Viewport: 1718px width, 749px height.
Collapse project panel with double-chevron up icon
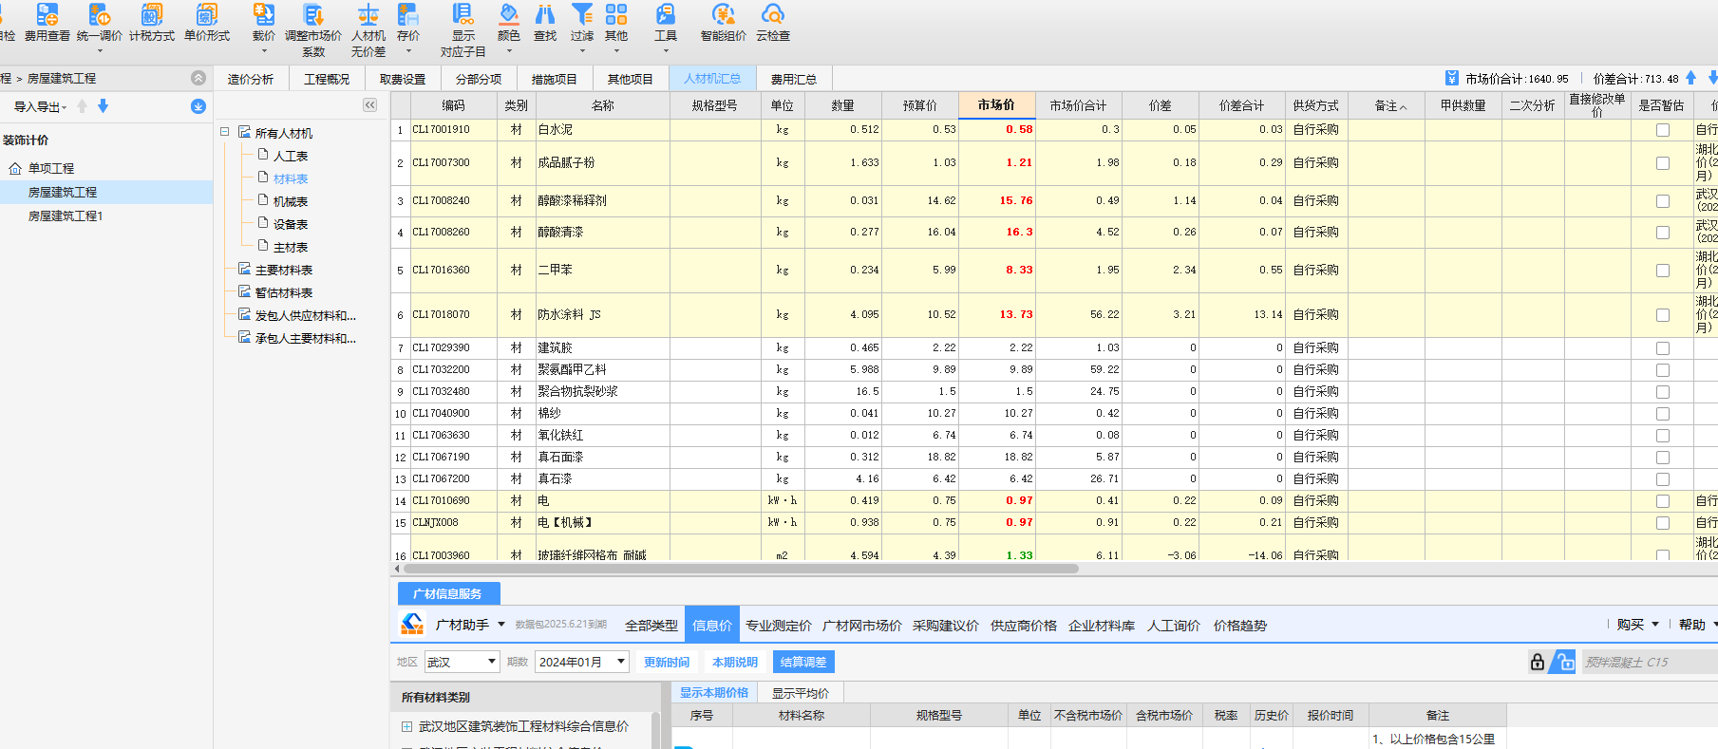pos(198,78)
